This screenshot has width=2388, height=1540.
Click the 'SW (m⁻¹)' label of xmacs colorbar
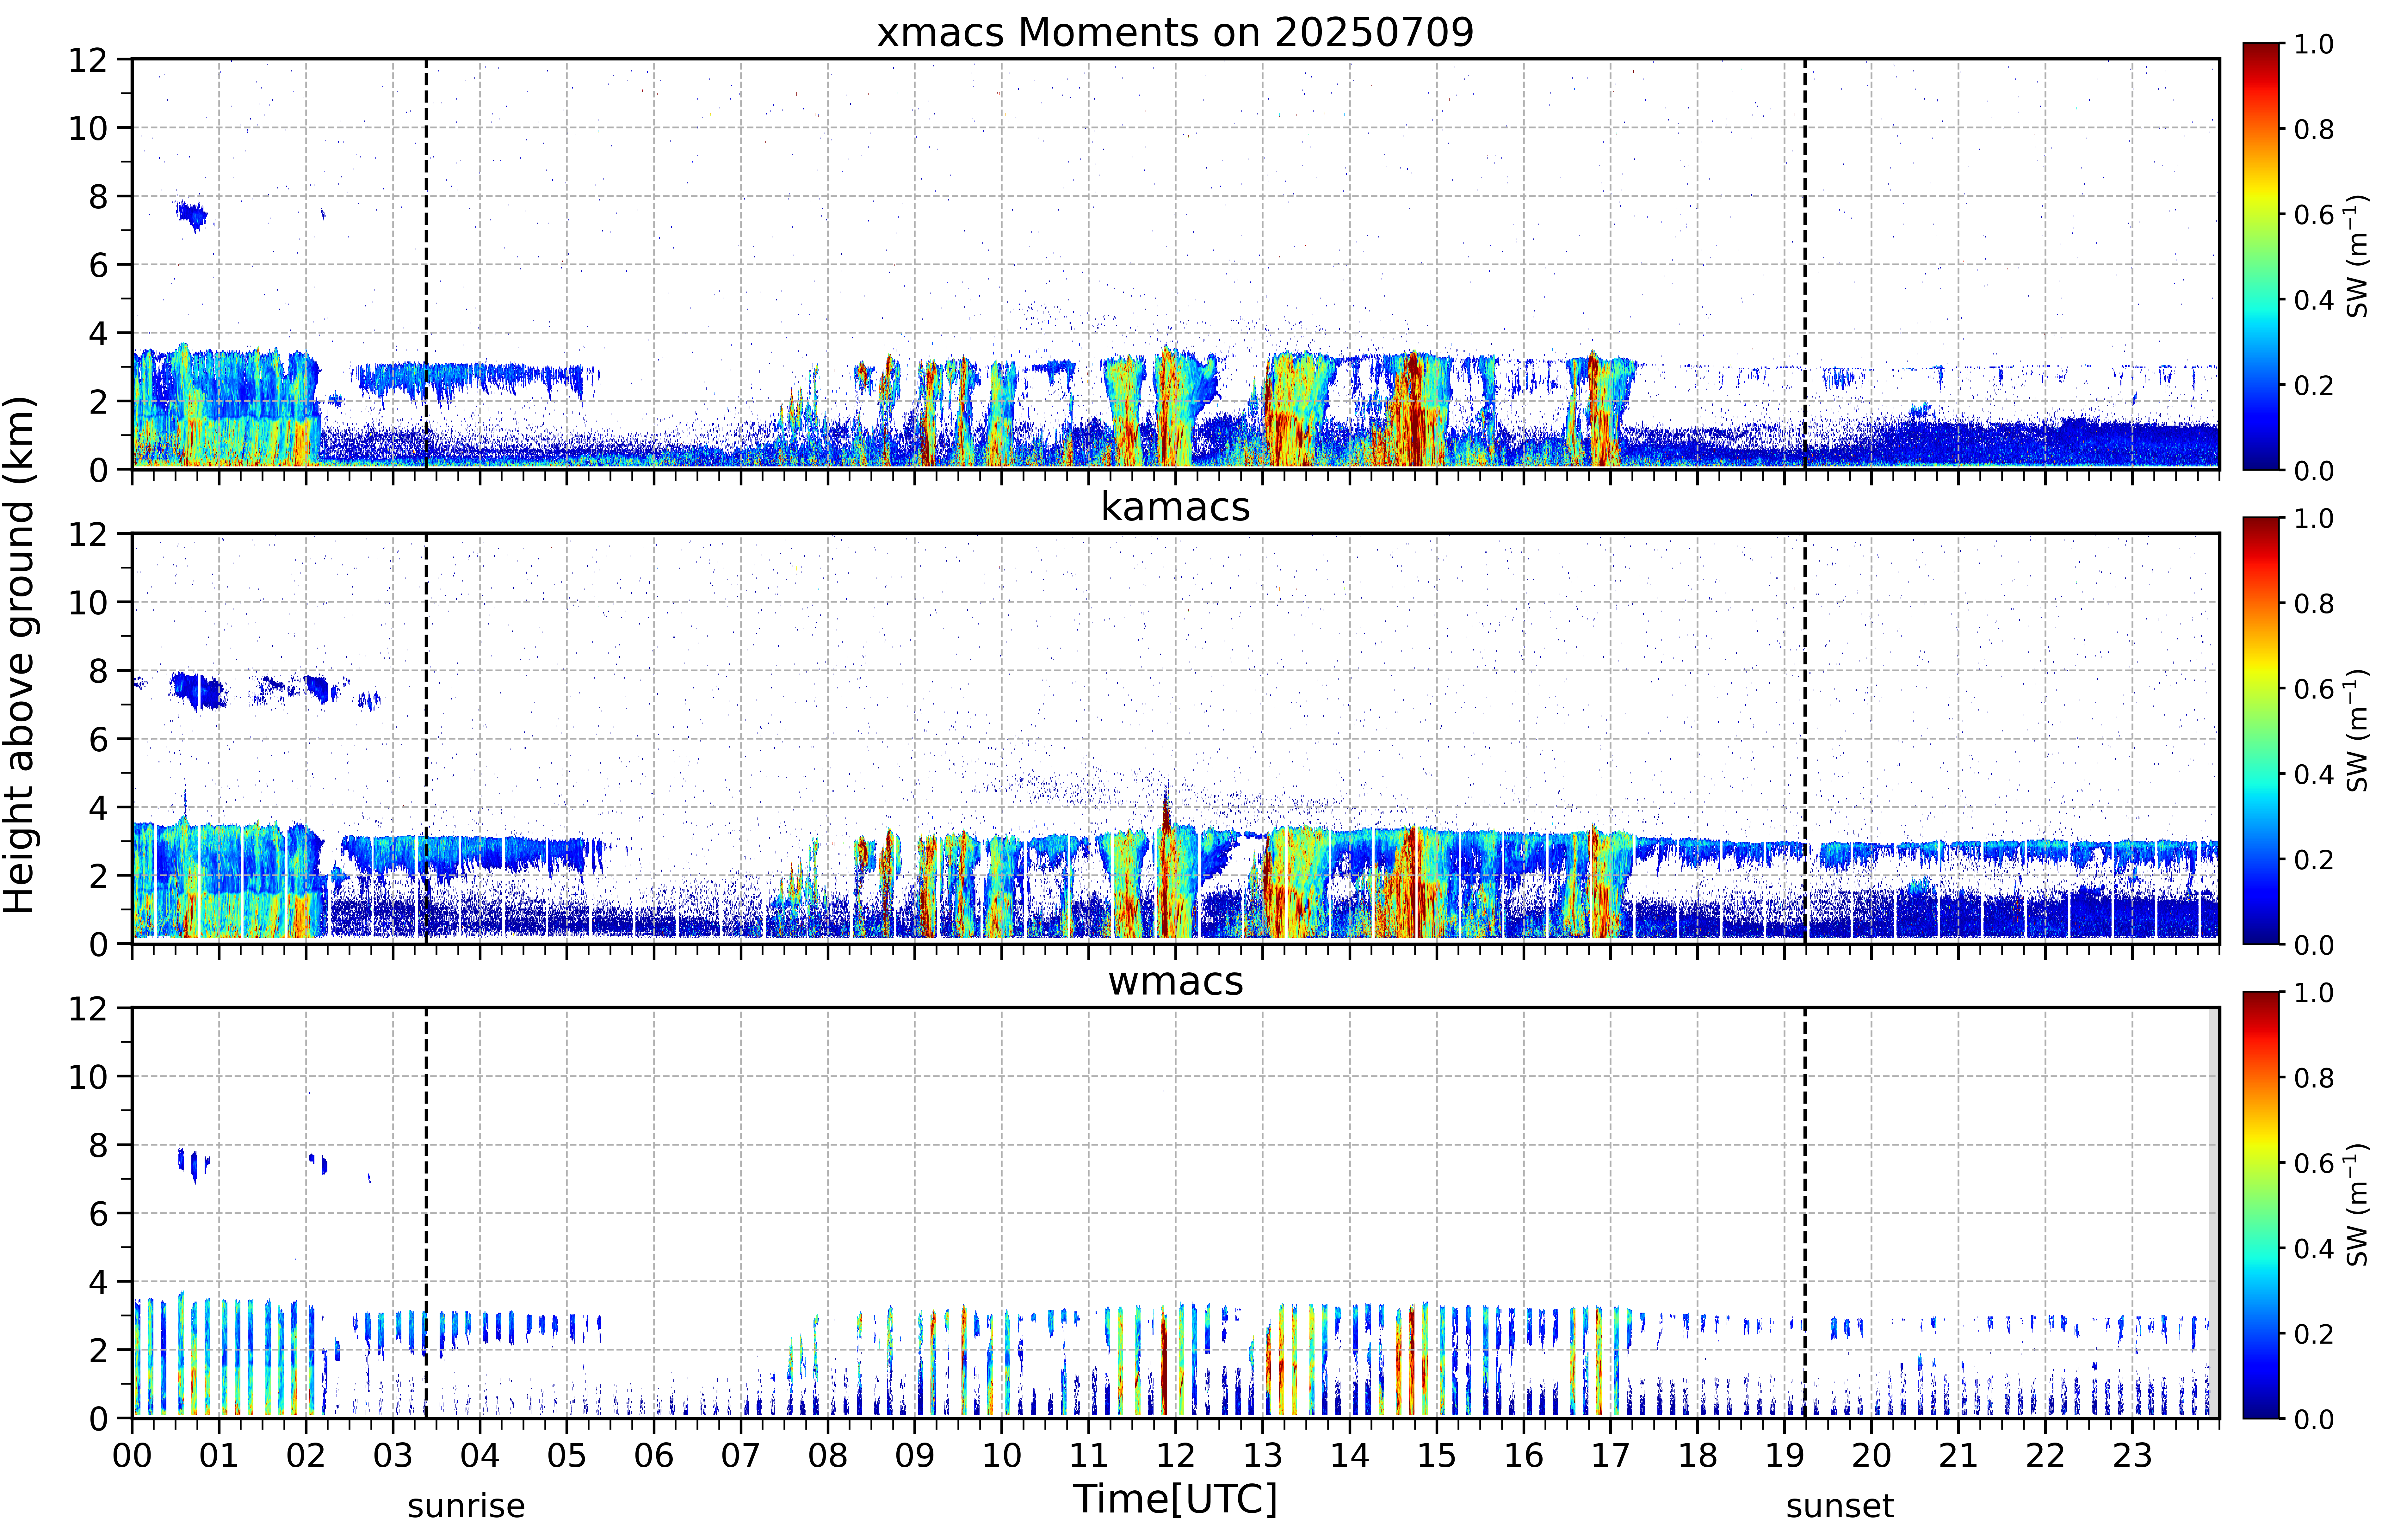(x=2357, y=256)
